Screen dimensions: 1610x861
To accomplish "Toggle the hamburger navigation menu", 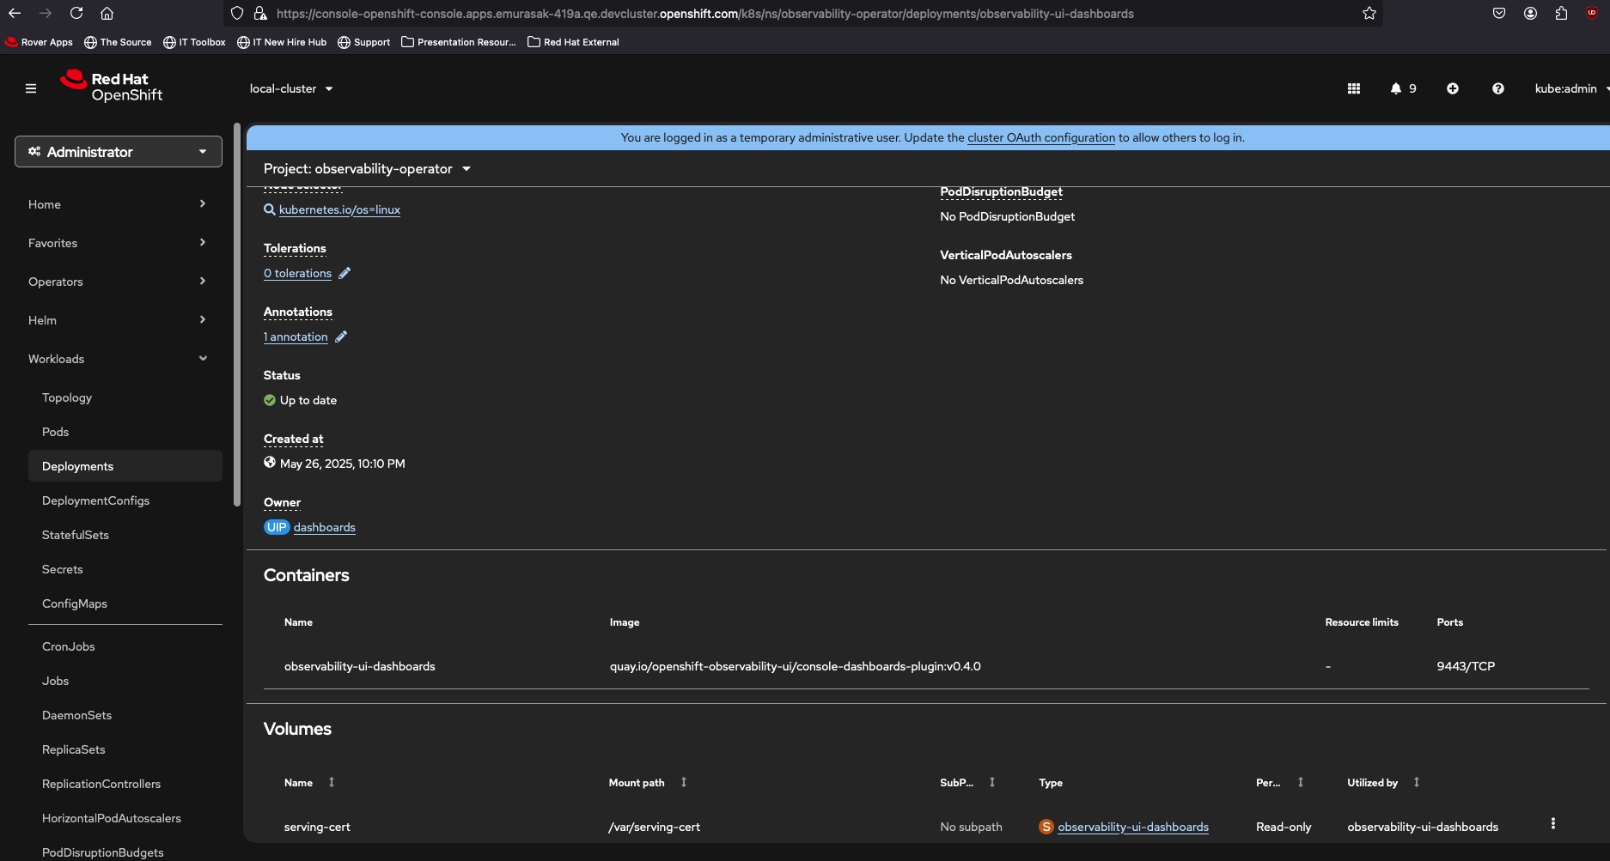I will 31,88.
